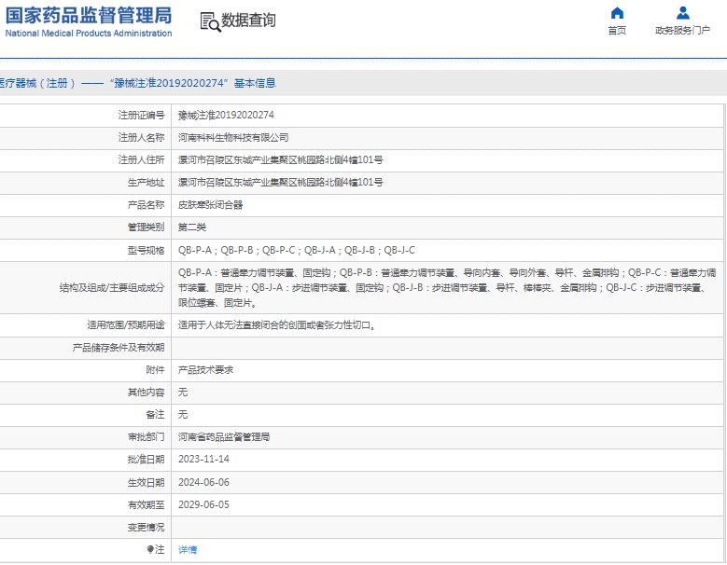Click the 数据查询 heading text
This screenshot has width=727, height=565.
pos(248,21)
